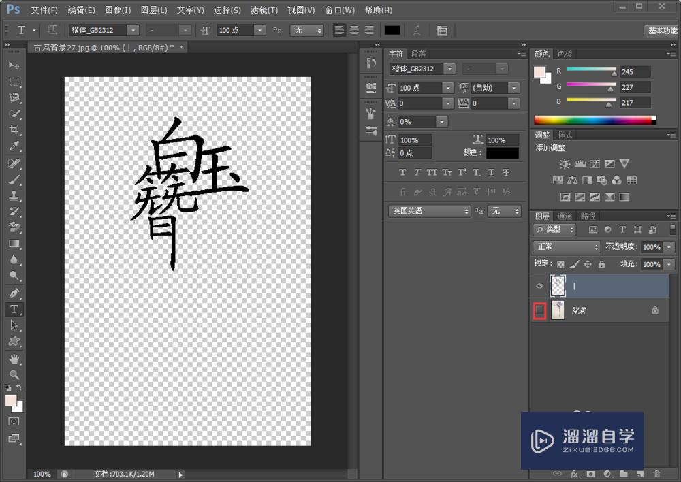Toggle underline text style button
681x482 pixels.
[491, 172]
